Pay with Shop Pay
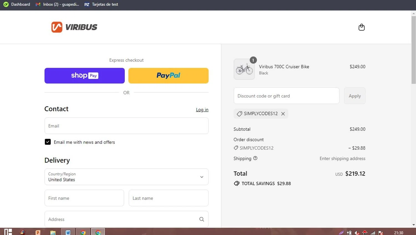Screen dimensions: 416x235 [x=85, y=76]
